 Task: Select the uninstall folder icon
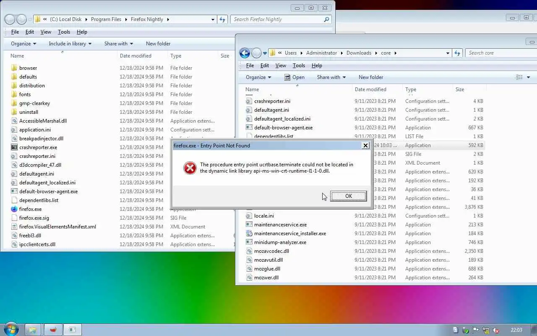pos(14,112)
